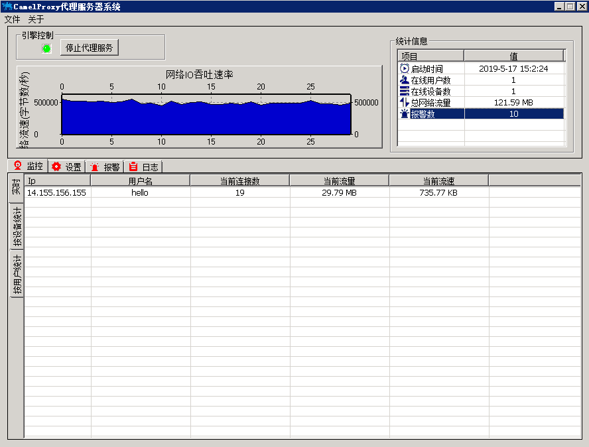Click the value 121.59 MB
The width and height of the screenshot is (589, 447).
tap(513, 103)
